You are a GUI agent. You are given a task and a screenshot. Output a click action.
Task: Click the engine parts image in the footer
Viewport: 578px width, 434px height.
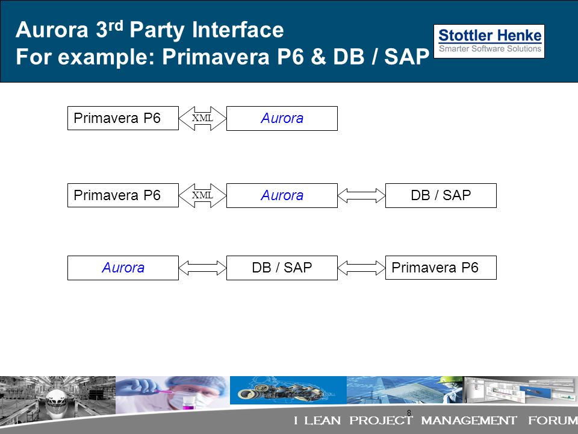pyautogui.click(x=288, y=390)
